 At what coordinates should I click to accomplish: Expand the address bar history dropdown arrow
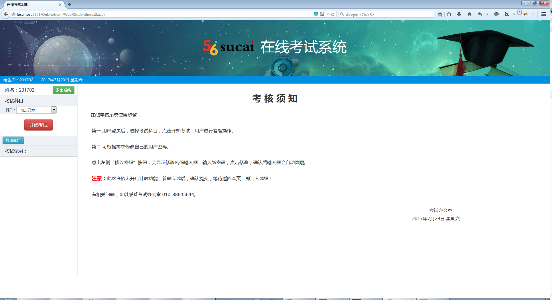[328, 14]
